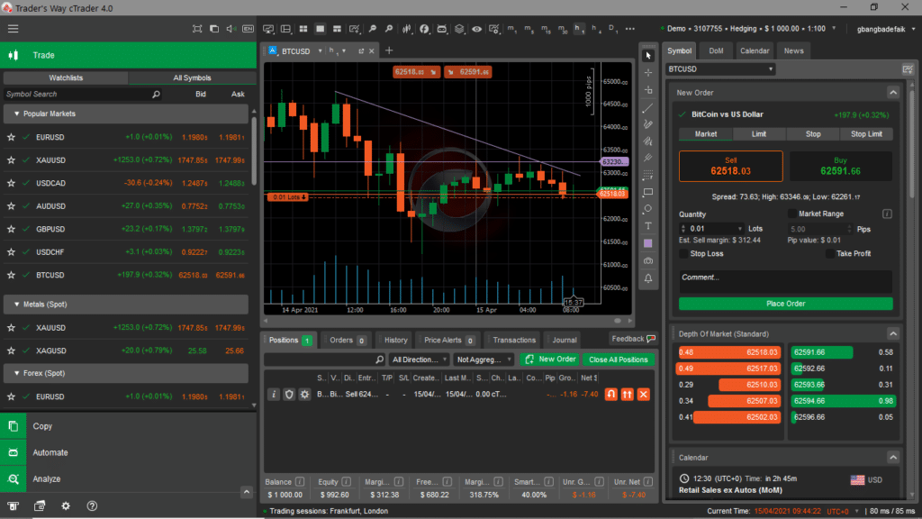Switch to the All Symbols tab
The width and height of the screenshot is (922, 519).
(192, 77)
